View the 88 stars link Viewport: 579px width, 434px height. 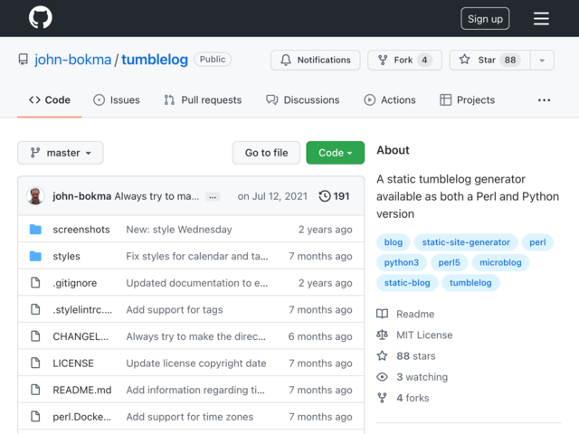click(406, 355)
